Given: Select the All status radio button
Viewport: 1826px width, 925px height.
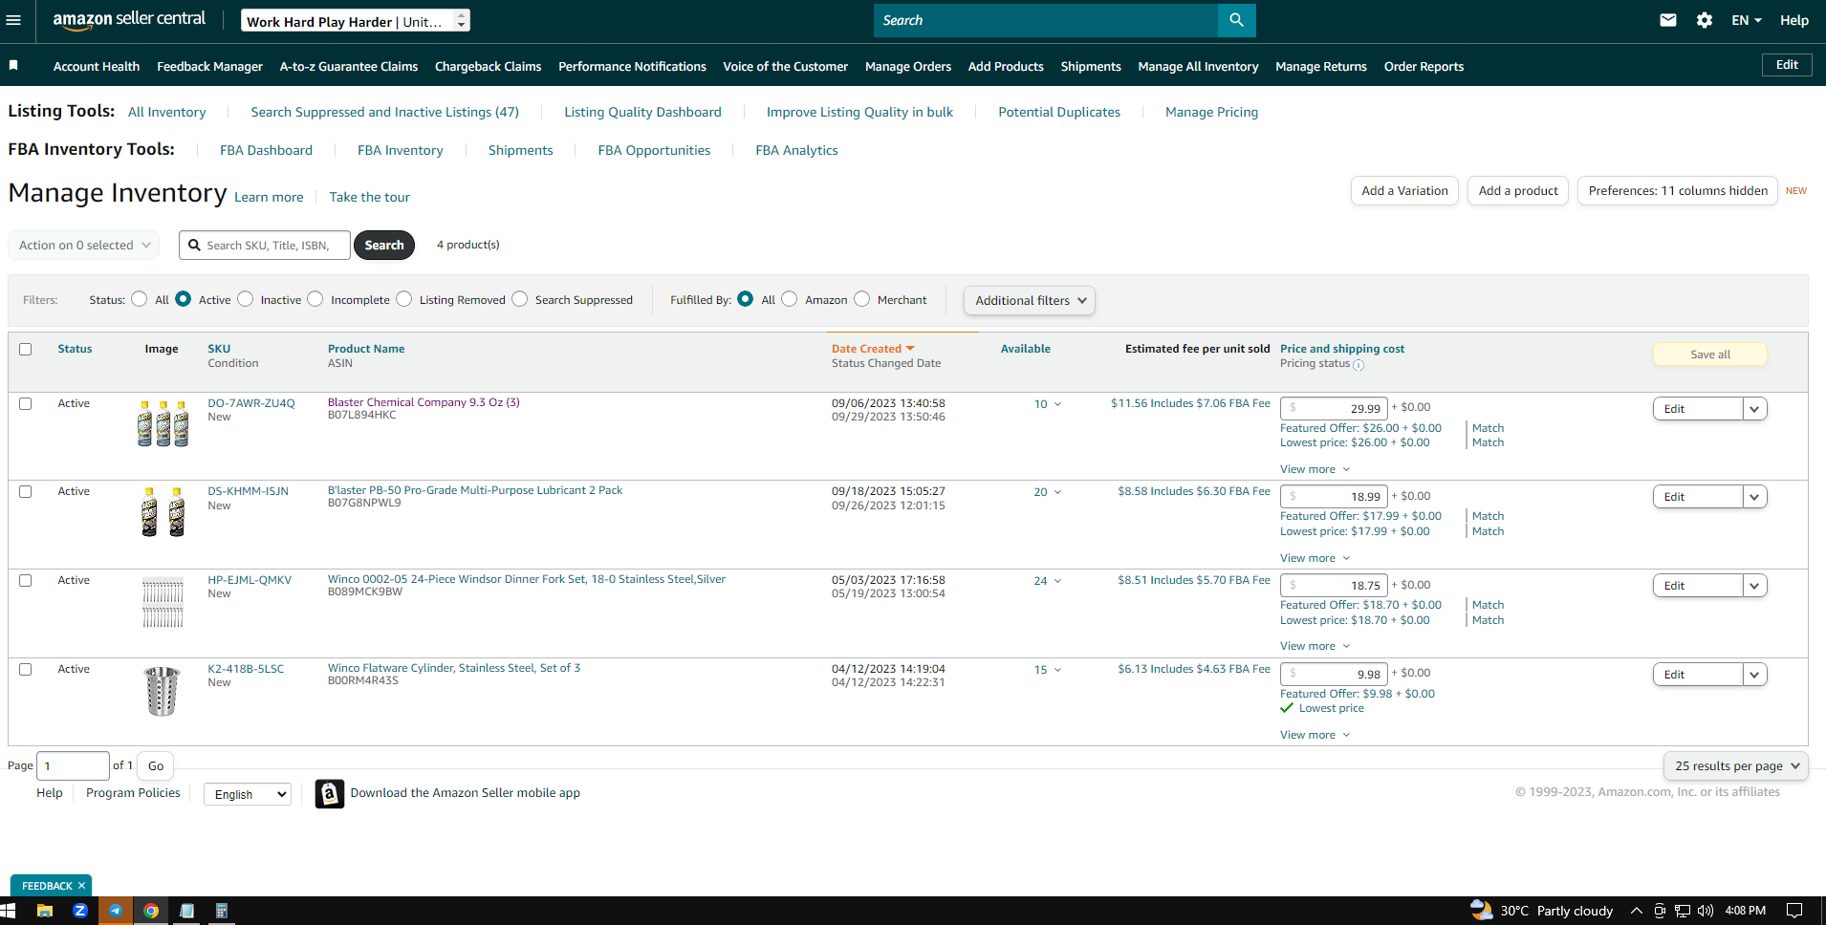Looking at the screenshot, I should (x=140, y=299).
